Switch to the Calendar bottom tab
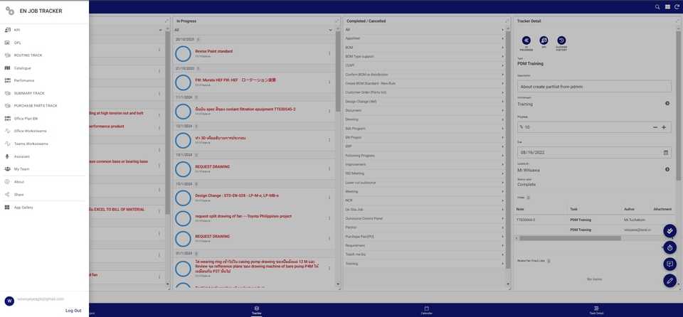Viewport: 683px width, 317px height. point(426,310)
